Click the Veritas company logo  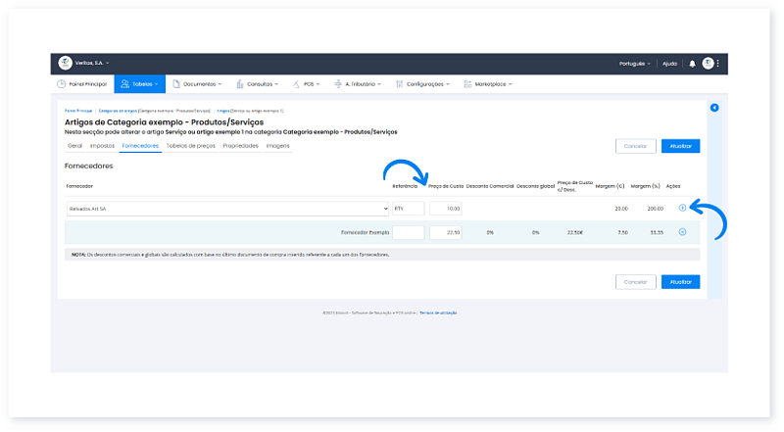(65, 63)
